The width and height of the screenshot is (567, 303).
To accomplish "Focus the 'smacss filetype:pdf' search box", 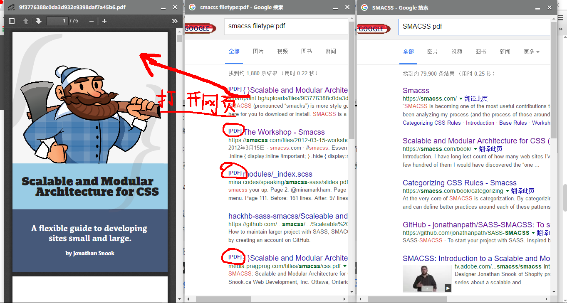I will (x=287, y=26).
